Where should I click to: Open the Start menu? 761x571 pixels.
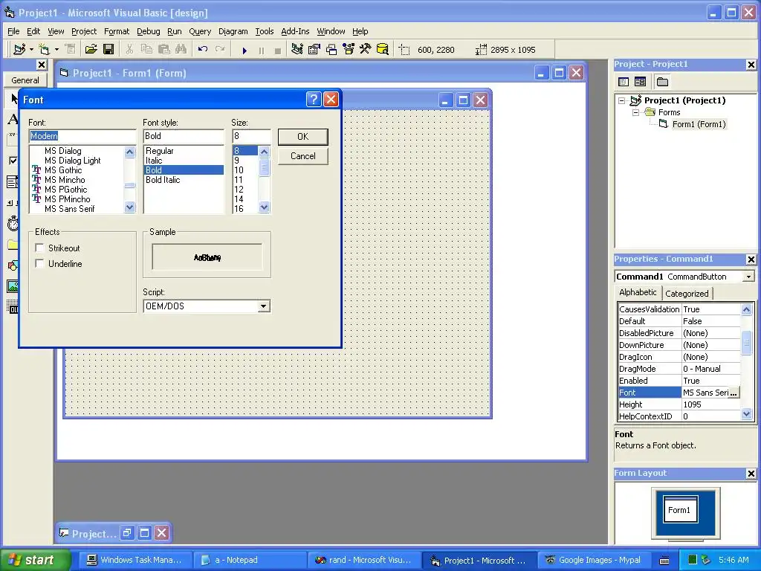(35, 560)
